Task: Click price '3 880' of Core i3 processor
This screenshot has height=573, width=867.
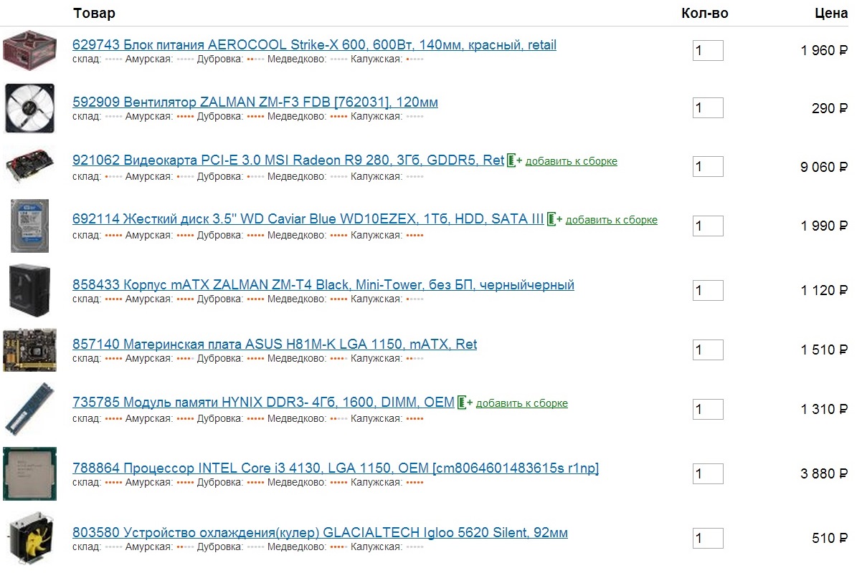Action: pyautogui.click(x=824, y=473)
